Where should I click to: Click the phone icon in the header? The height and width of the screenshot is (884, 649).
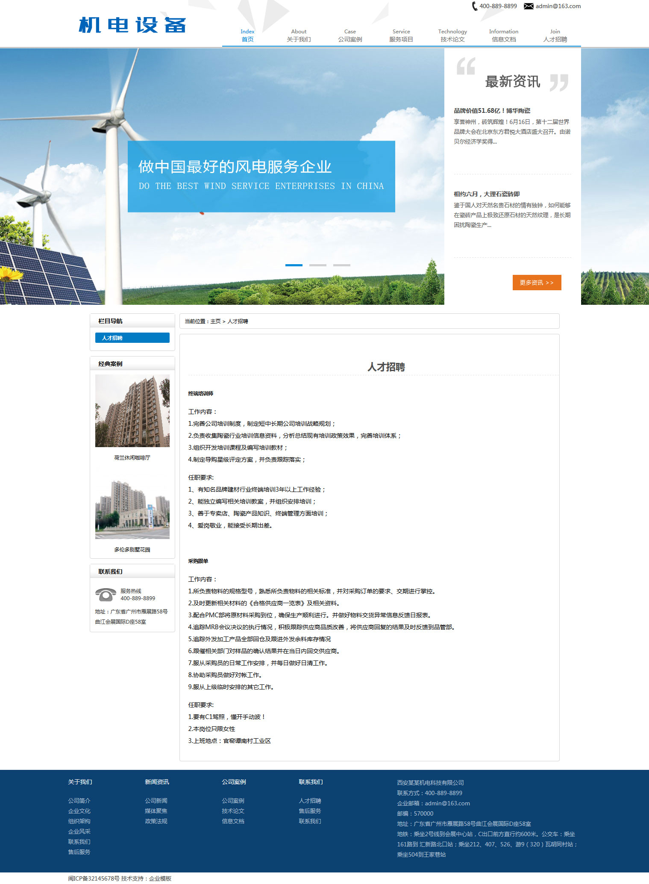click(x=474, y=6)
